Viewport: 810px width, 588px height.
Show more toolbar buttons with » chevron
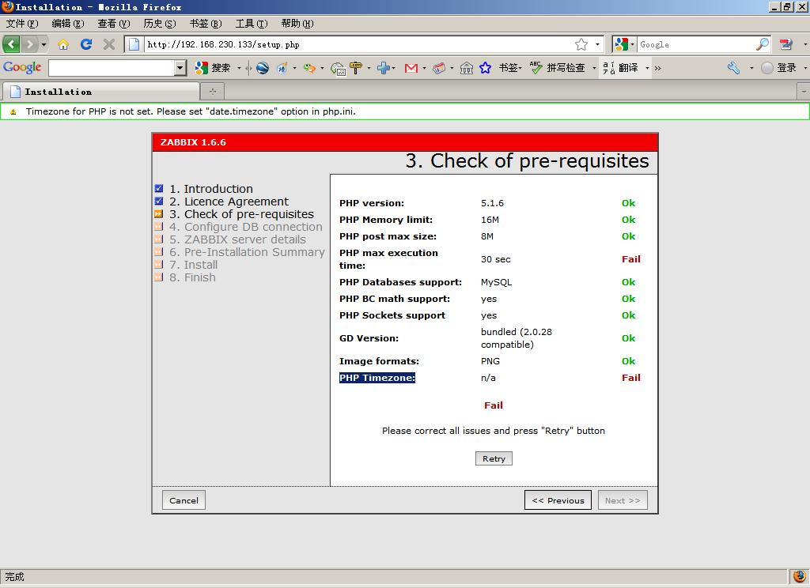[657, 68]
